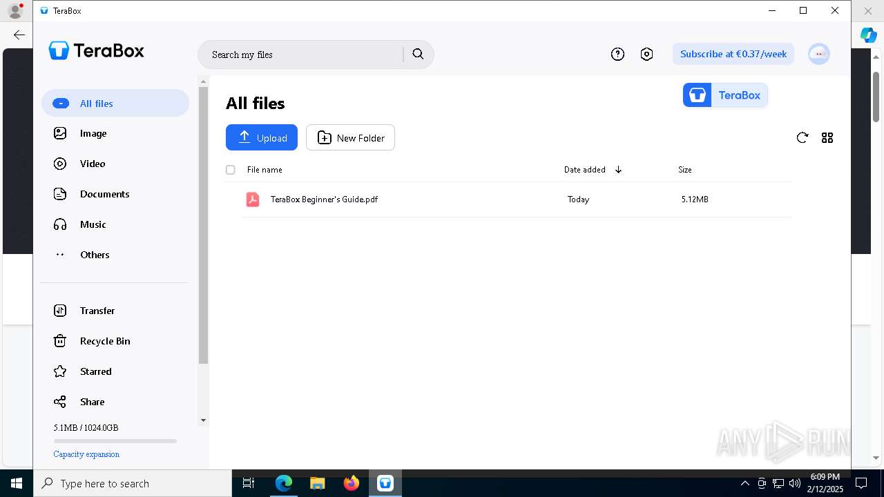
Task: Click the Image category icon
Action: coord(60,133)
